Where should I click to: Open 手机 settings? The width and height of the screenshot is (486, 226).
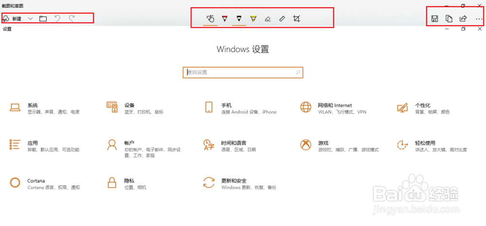click(x=240, y=108)
